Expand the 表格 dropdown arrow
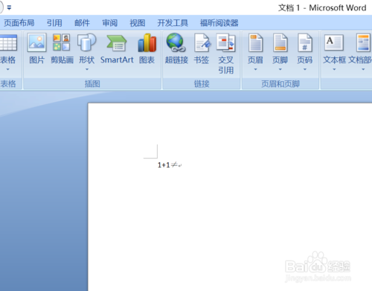Viewport: 372px width, 291px height. coord(7,69)
